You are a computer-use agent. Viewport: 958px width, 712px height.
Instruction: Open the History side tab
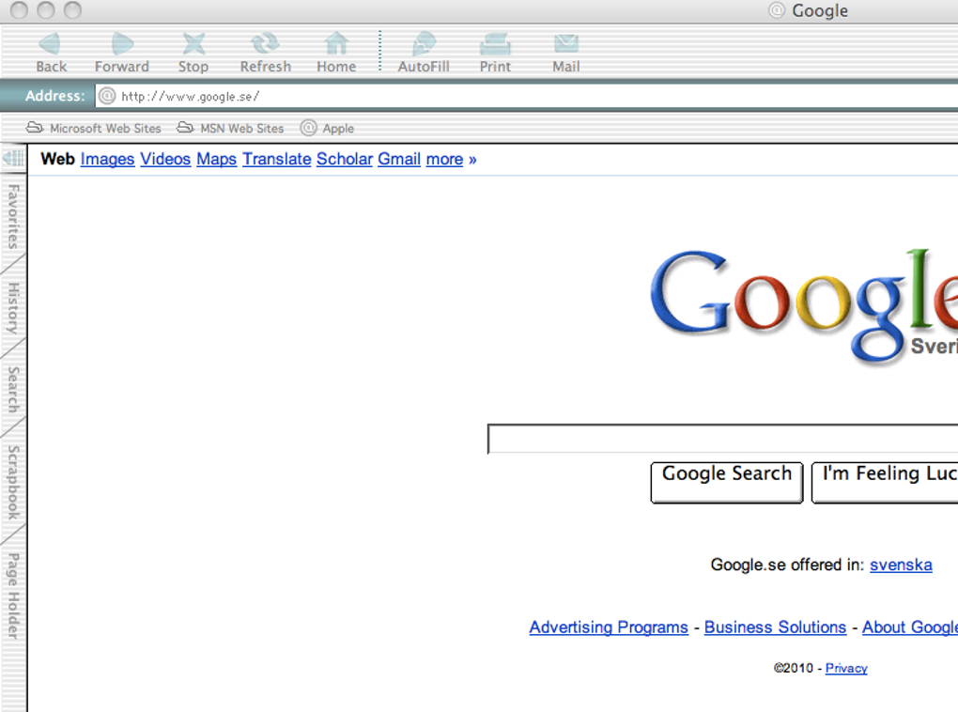[x=13, y=308]
